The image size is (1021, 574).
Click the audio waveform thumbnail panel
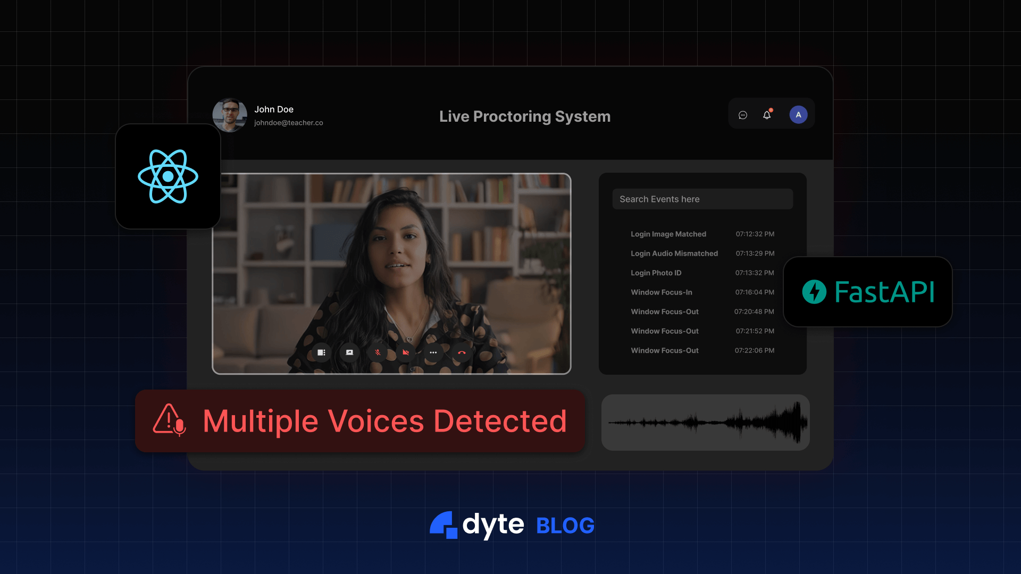click(704, 421)
